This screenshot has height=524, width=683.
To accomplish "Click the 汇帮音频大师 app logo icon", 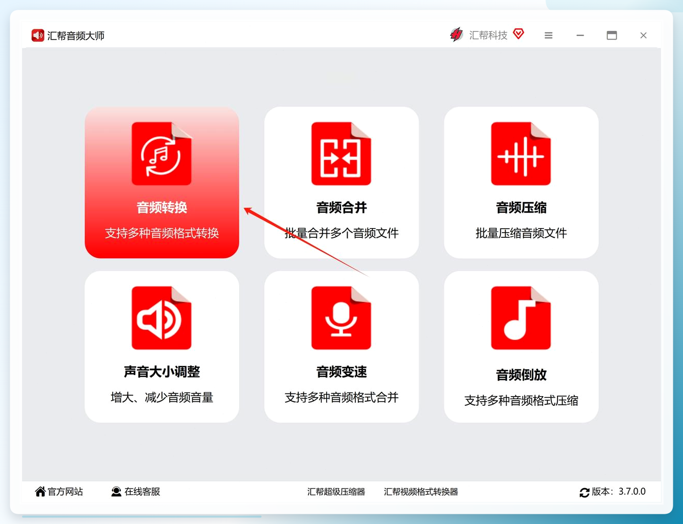I will coord(38,35).
